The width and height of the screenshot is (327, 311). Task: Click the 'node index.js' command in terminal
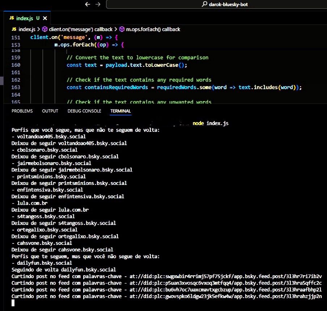[211, 123]
